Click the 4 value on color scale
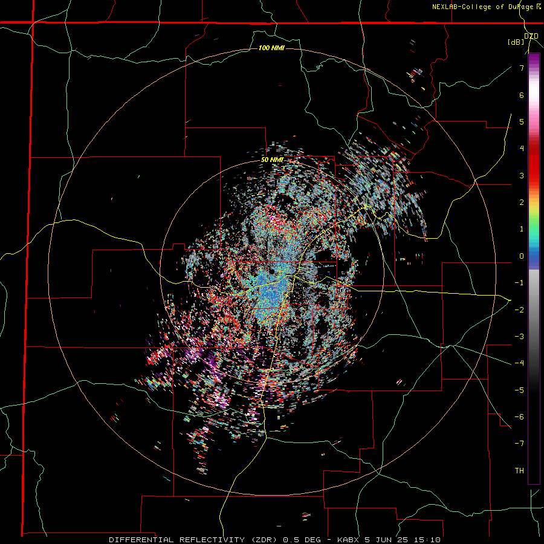Viewport: 544px width, 544px height. [522, 149]
